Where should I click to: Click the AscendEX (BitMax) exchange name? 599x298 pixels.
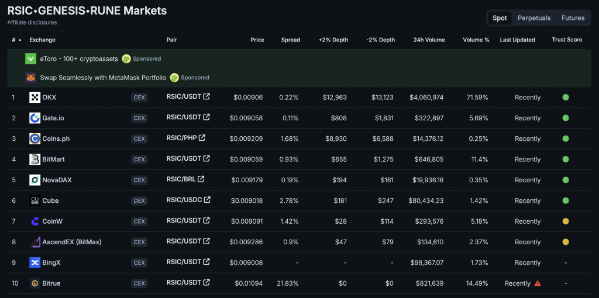(x=71, y=242)
